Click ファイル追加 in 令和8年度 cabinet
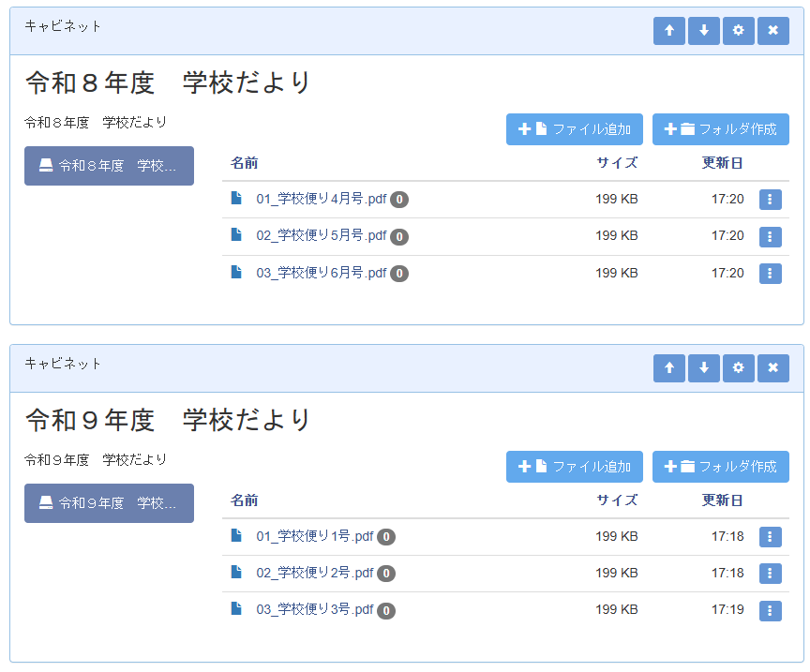810x672 pixels. 574,129
